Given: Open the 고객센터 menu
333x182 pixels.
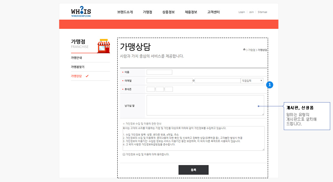Looking at the screenshot, I should pos(213,12).
